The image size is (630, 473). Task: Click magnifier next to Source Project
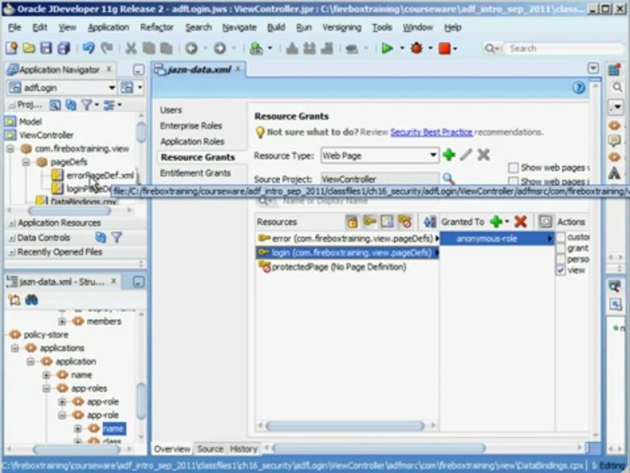448,178
